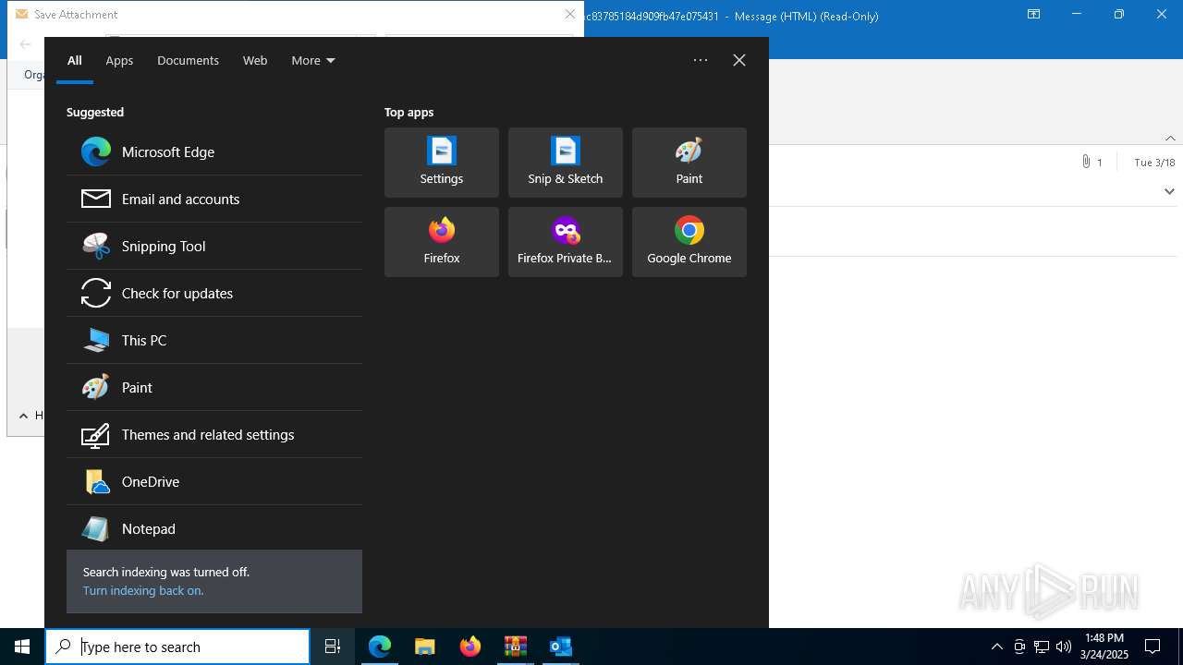1183x665 pixels.
Task: Launch Notepad from Suggested list
Action: coord(214,528)
